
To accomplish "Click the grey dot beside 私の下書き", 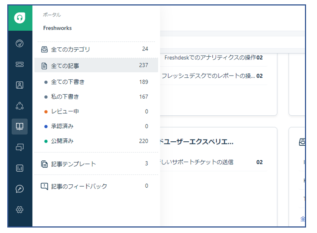I will 46,97.
